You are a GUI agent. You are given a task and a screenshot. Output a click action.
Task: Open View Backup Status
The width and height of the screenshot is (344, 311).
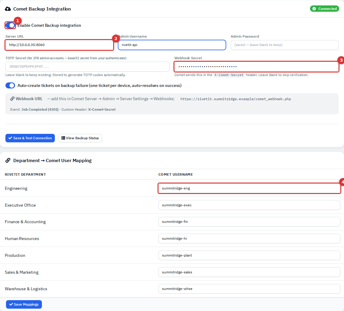coord(80,138)
